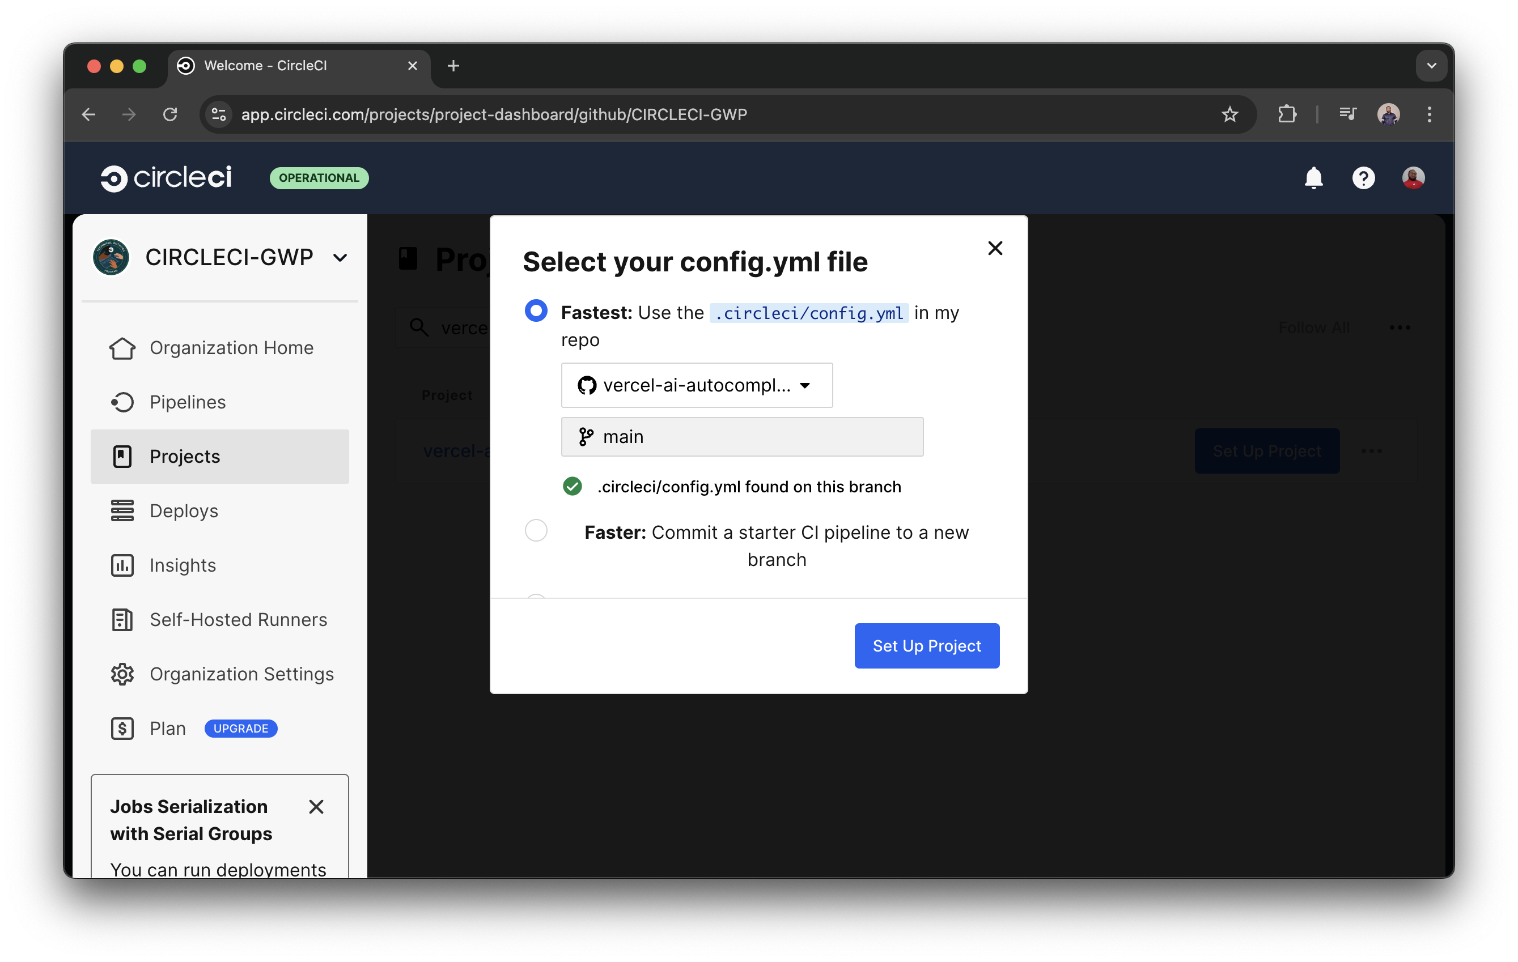Click the Set Up Project button

(927, 645)
